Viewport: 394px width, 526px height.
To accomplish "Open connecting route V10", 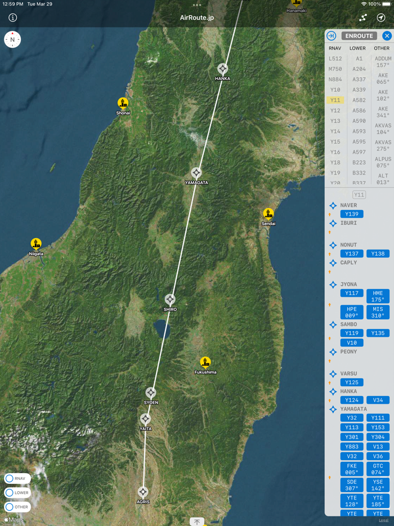I will tap(352, 343).
